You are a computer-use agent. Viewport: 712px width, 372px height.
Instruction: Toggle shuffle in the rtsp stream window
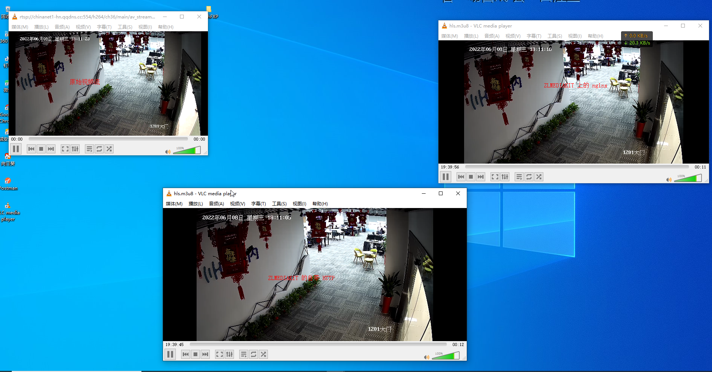109,149
